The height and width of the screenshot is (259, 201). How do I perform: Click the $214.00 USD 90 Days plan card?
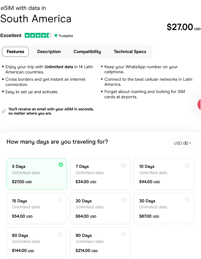tap(100, 243)
